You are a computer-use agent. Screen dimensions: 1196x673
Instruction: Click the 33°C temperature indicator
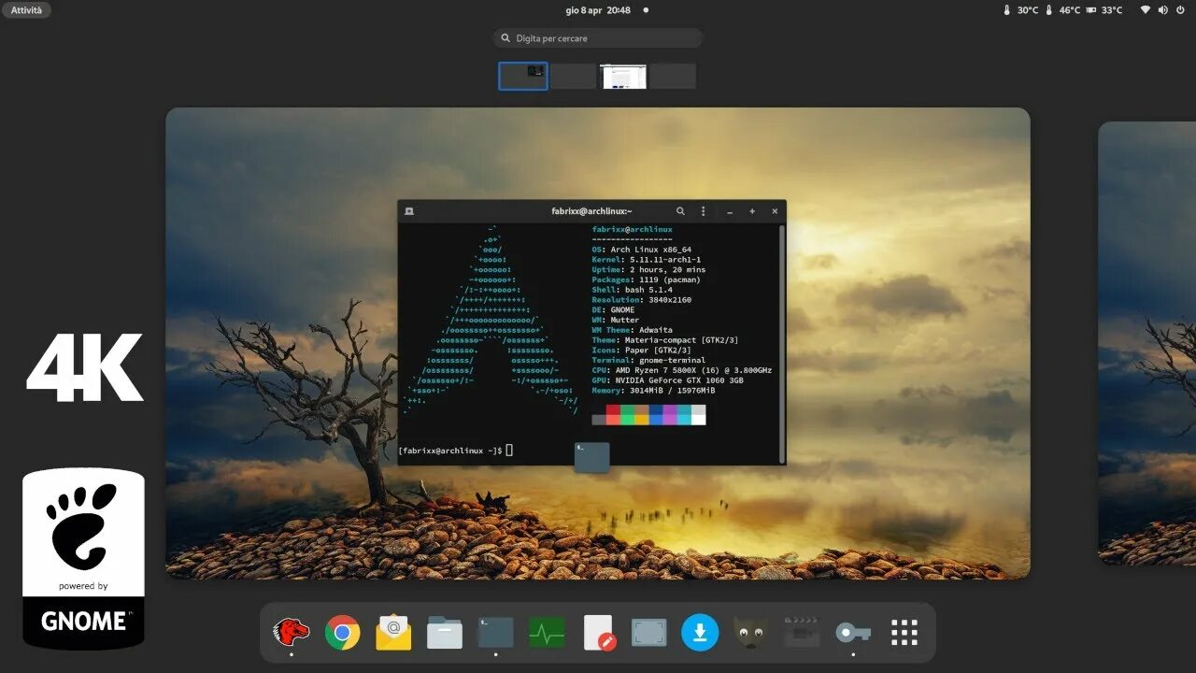[x=1105, y=10]
